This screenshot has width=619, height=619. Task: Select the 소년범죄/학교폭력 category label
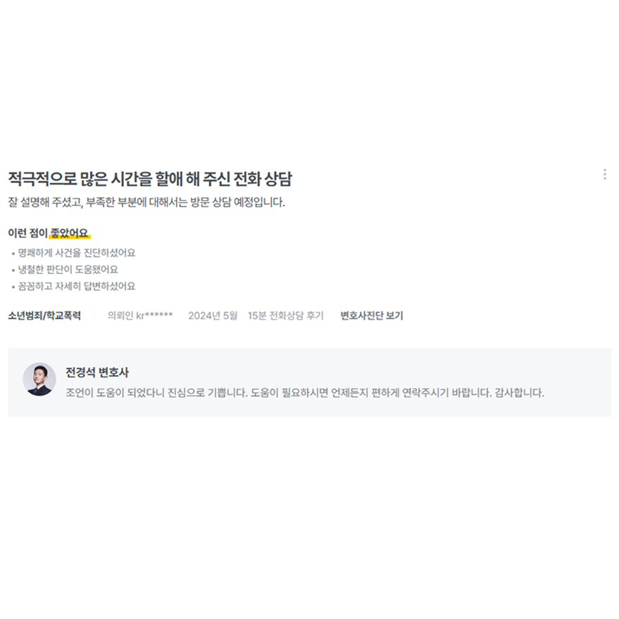[44, 315]
